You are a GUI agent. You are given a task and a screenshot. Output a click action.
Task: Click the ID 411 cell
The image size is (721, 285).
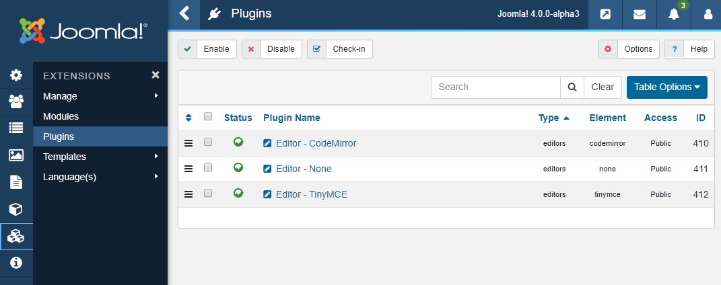pyautogui.click(x=700, y=169)
